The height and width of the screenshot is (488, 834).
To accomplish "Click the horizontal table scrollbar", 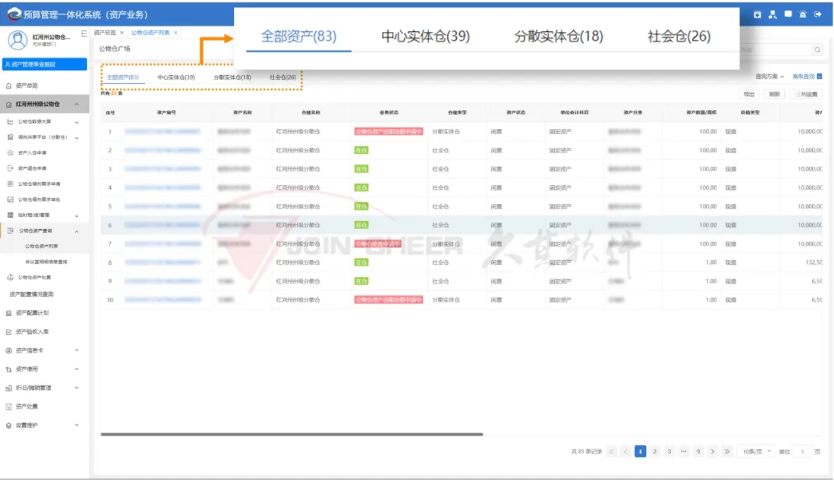I will click(x=292, y=435).
